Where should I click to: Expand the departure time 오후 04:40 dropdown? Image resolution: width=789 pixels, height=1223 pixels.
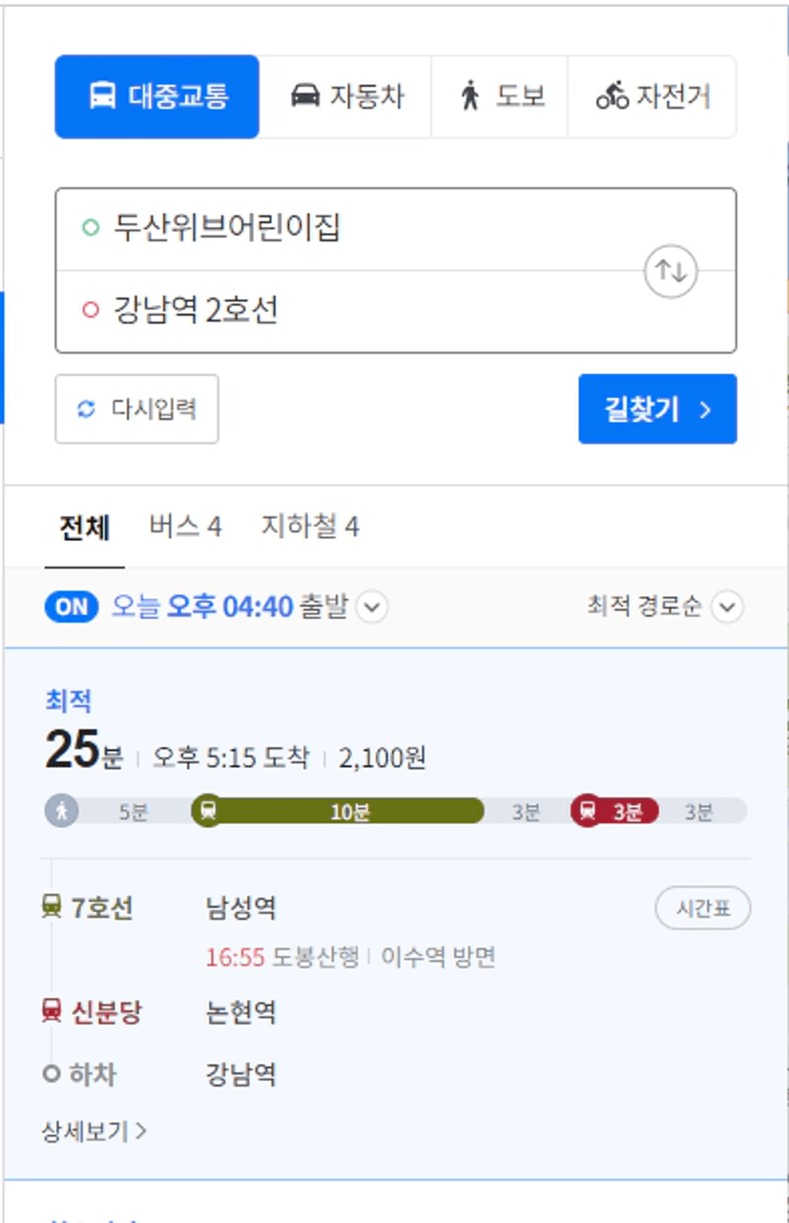[x=371, y=607]
